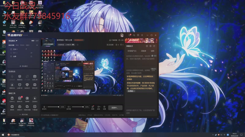The height and width of the screenshot is (137, 245).
Task: Click the 去查看 link in notice
Action: pyautogui.click(x=131, y=91)
